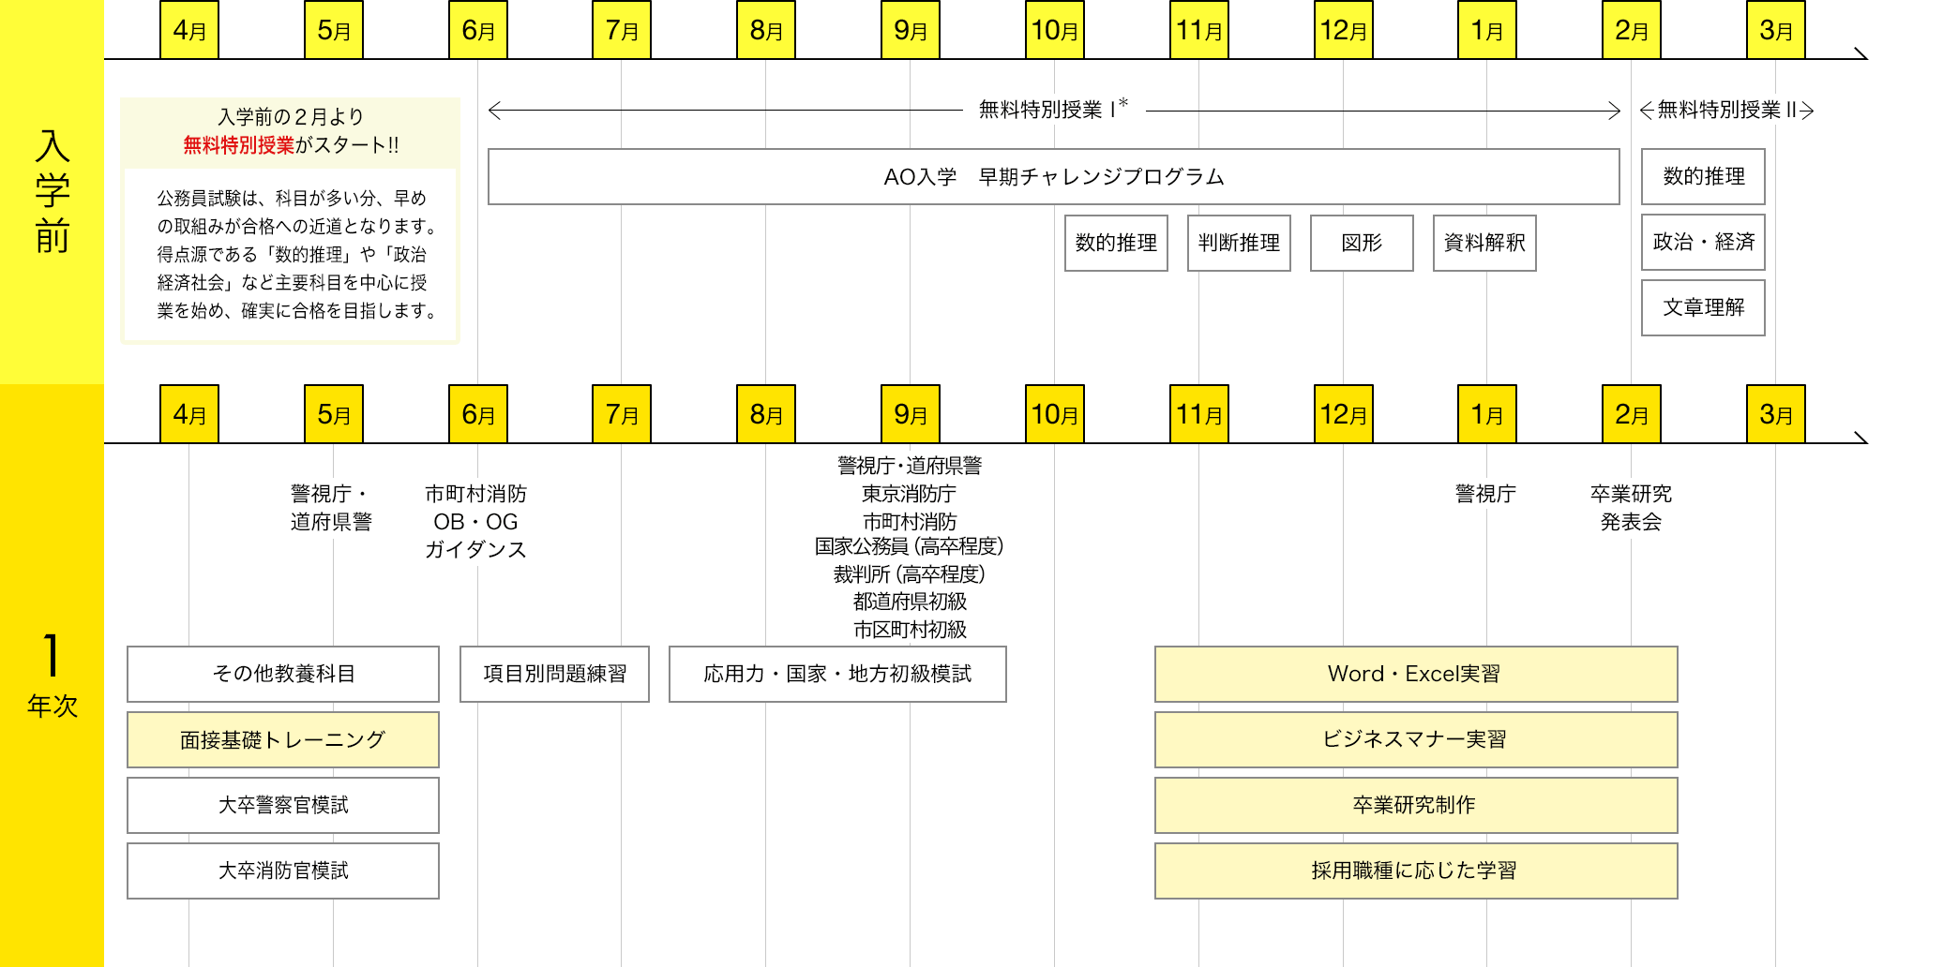Screen dimensions: 1943x967
Task: Click the 判断推理 box
Action: (x=1239, y=243)
